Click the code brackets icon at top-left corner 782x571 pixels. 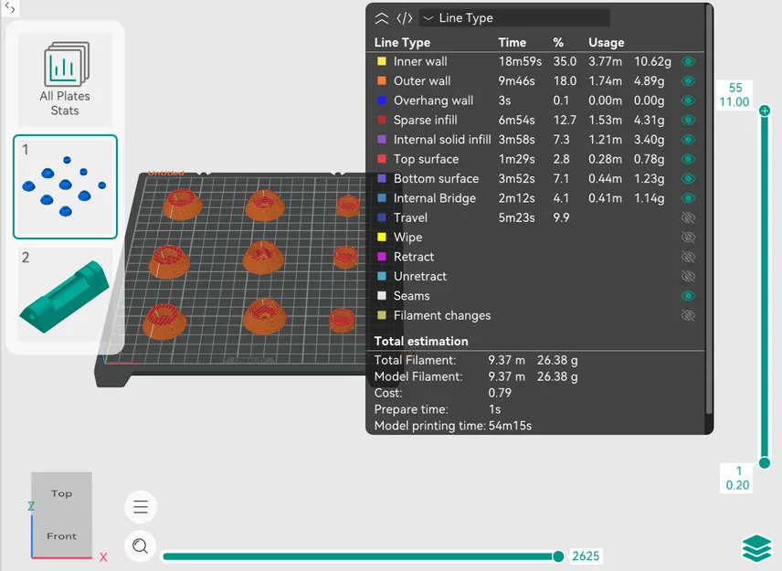[9, 8]
